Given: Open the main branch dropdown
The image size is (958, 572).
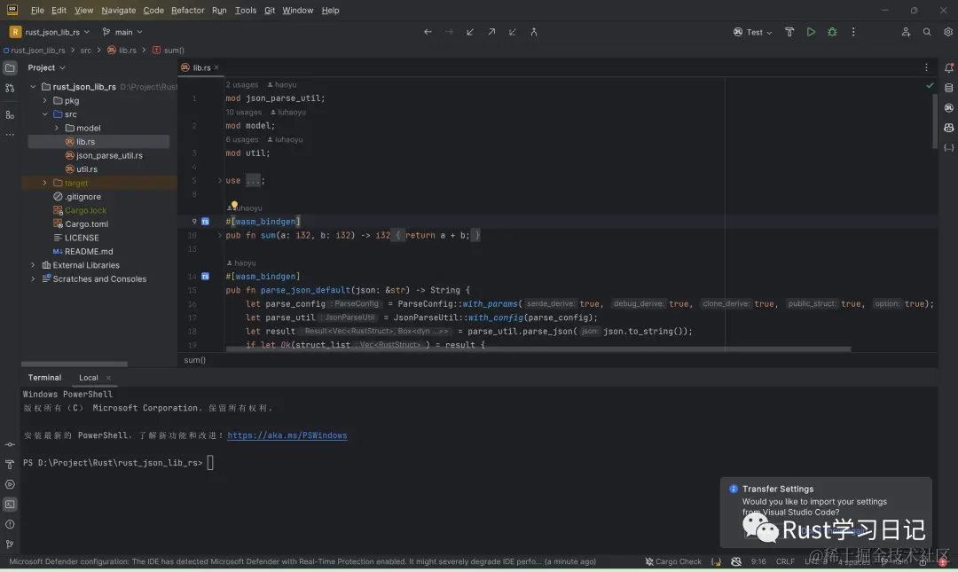Looking at the screenshot, I should point(122,32).
